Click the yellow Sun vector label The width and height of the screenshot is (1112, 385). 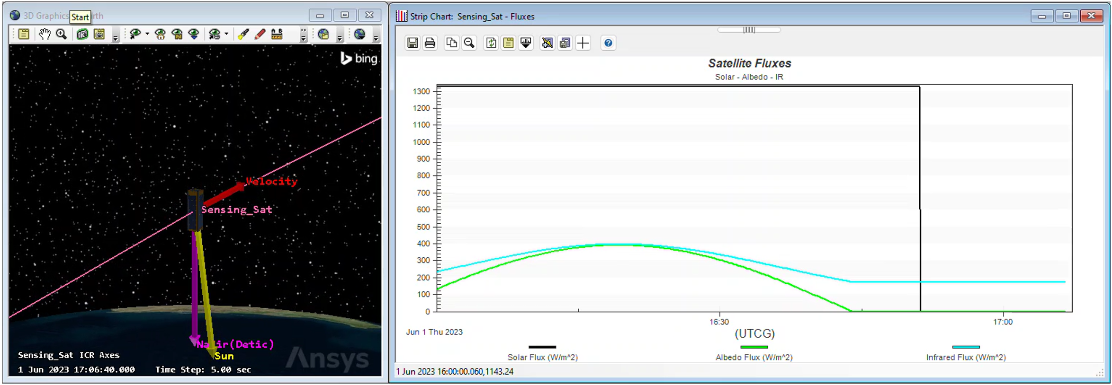224,356
